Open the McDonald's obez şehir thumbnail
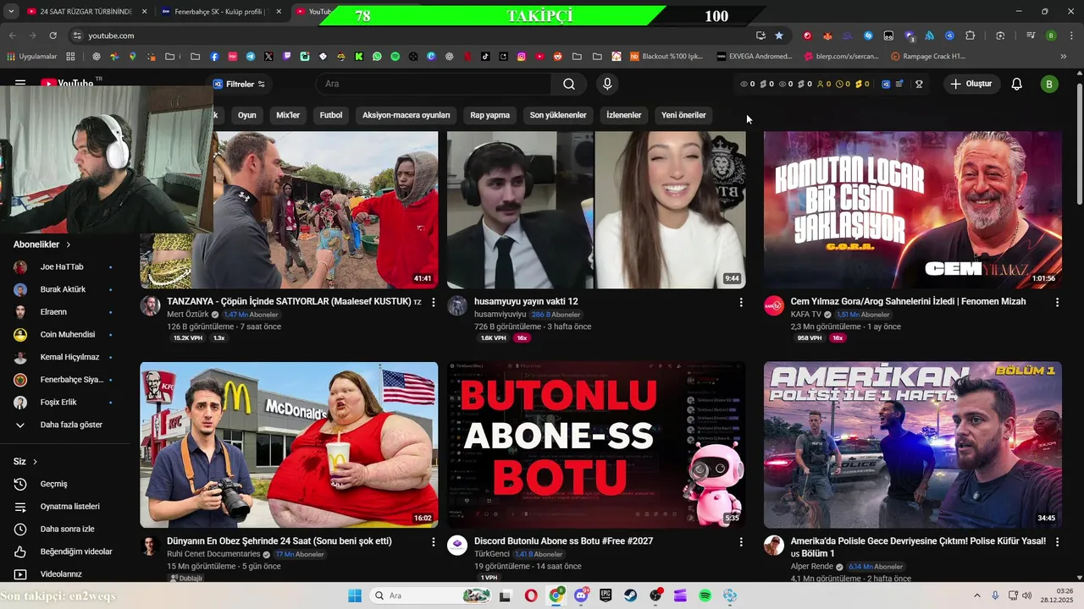The width and height of the screenshot is (1084, 609). pos(289,445)
